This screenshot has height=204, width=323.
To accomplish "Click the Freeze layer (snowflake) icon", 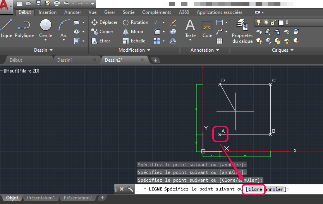I will point(278,32).
